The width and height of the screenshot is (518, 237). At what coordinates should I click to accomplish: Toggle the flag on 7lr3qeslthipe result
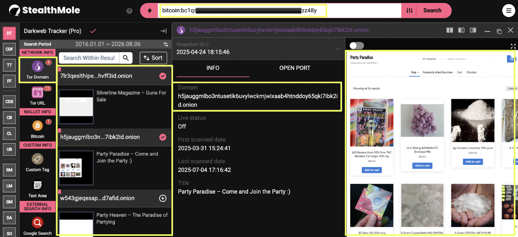click(x=60, y=69)
